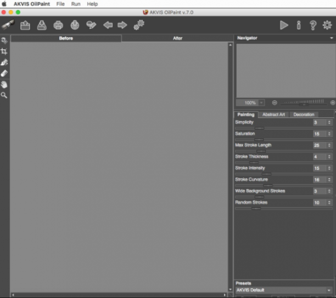Select the Stroke Direction pencil tool
This screenshot has height=298, width=336.
4,62
